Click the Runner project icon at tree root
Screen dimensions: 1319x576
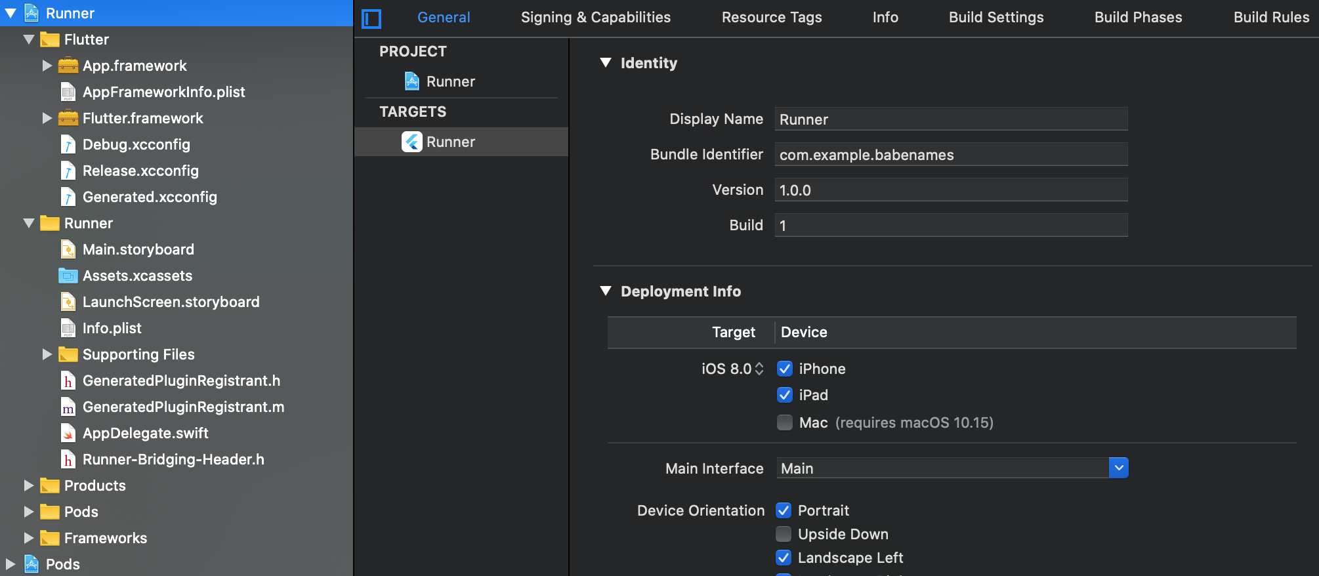click(31, 13)
